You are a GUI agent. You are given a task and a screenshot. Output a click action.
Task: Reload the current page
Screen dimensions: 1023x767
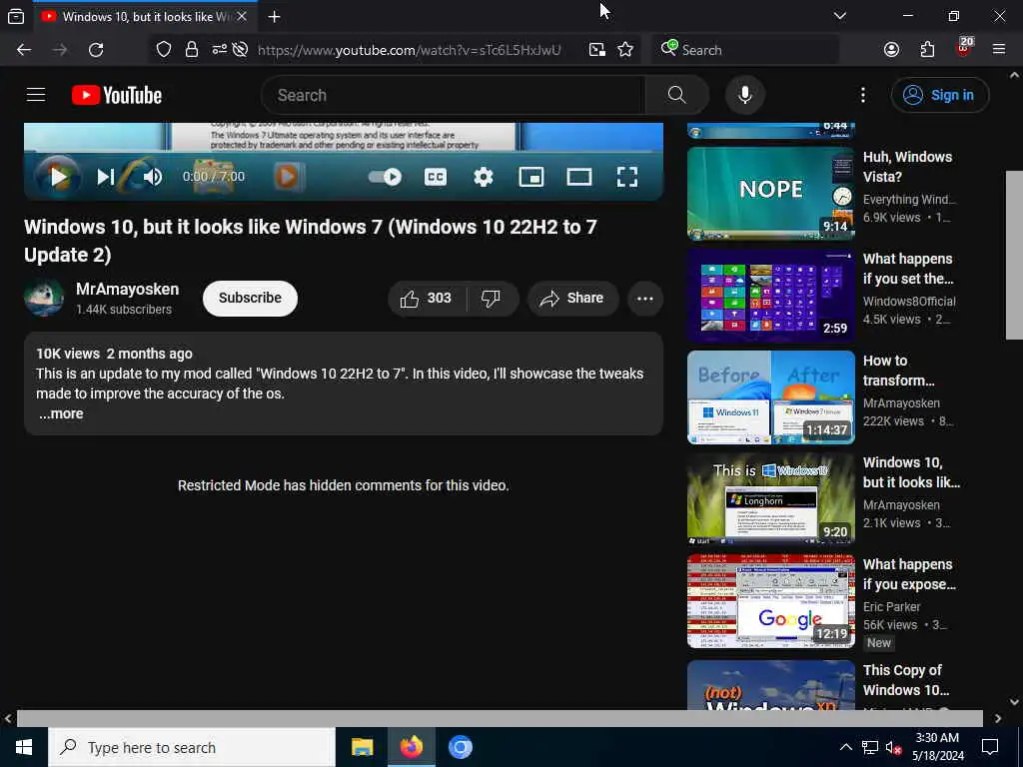coord(96,50)
